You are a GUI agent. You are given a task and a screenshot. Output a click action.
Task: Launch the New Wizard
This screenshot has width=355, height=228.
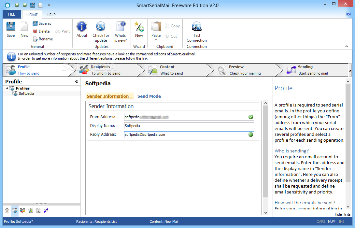[139, 29]
